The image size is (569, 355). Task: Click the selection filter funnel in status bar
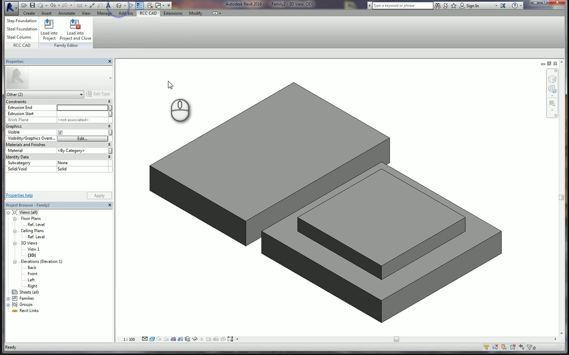coord(530,347)
